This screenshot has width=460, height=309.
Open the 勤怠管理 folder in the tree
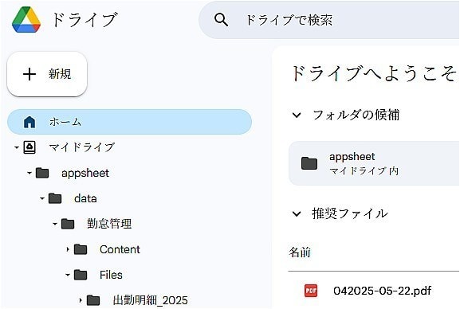click(109, 224)
